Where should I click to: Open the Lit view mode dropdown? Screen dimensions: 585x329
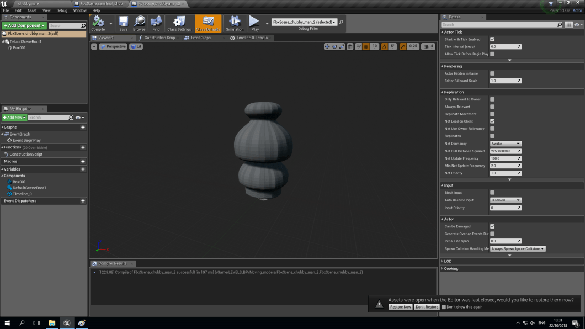[x=136, y=46]
